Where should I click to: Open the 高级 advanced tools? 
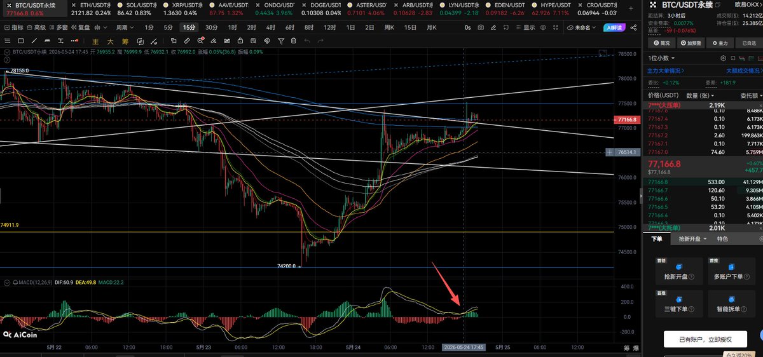[x=36, y=27]
